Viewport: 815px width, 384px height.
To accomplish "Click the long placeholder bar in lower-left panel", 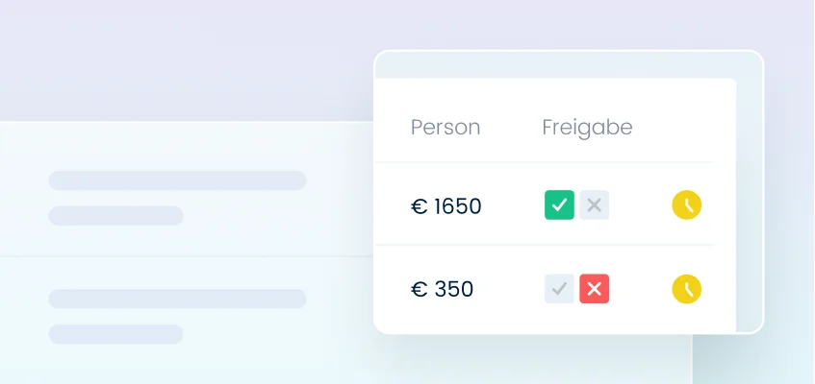I will click(x=177, y=299).
